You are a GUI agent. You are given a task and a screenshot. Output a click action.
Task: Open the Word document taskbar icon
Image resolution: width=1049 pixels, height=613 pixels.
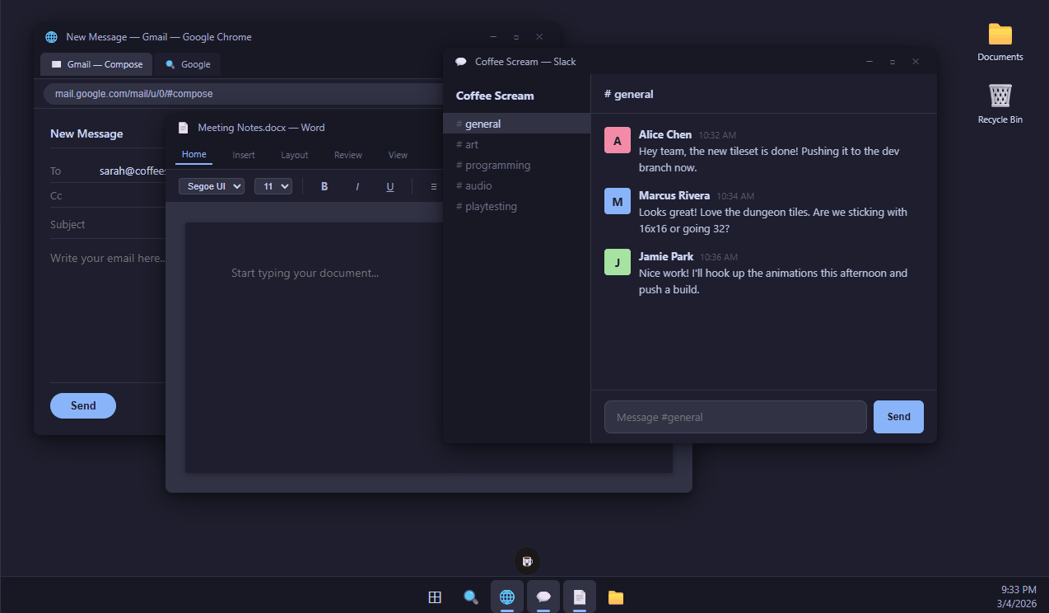click(x=579, y=596)
